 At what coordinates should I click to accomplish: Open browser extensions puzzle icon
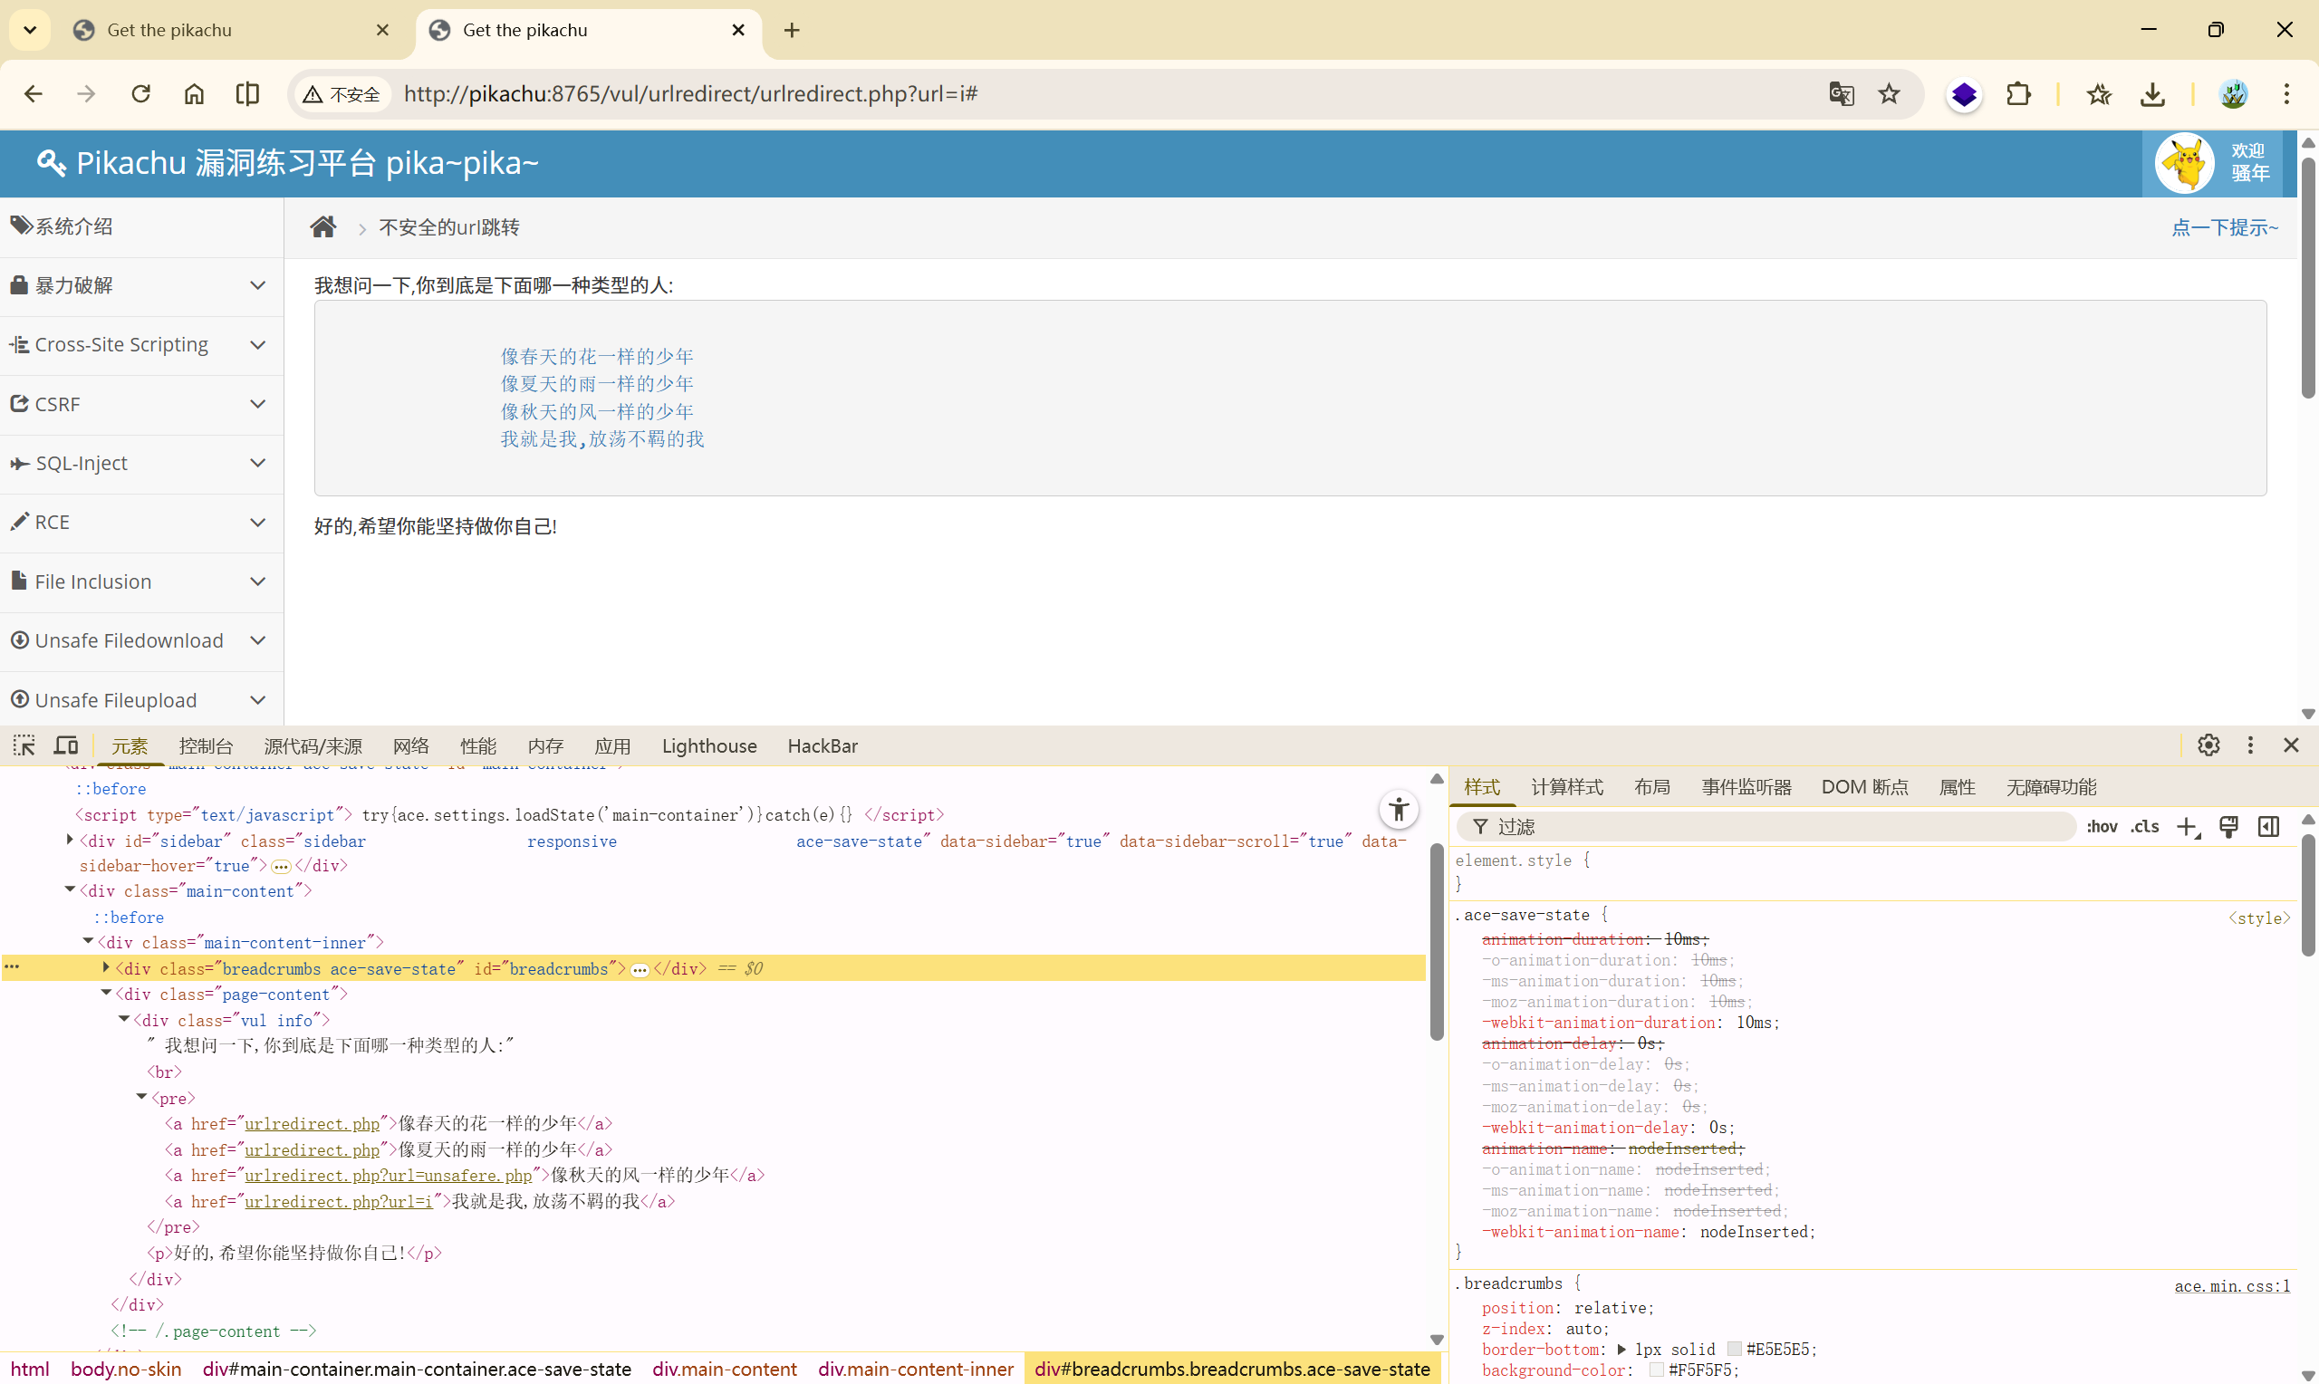click(2019, 94)
